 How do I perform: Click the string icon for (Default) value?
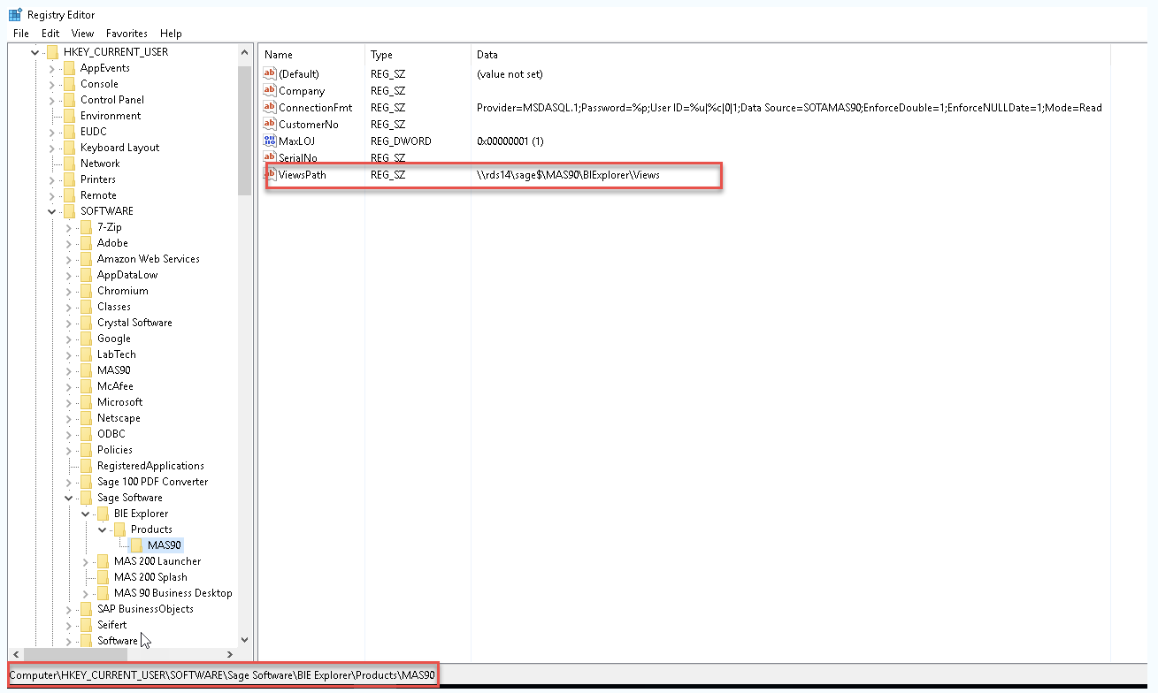pyautogui.click(x=270, y=74)
